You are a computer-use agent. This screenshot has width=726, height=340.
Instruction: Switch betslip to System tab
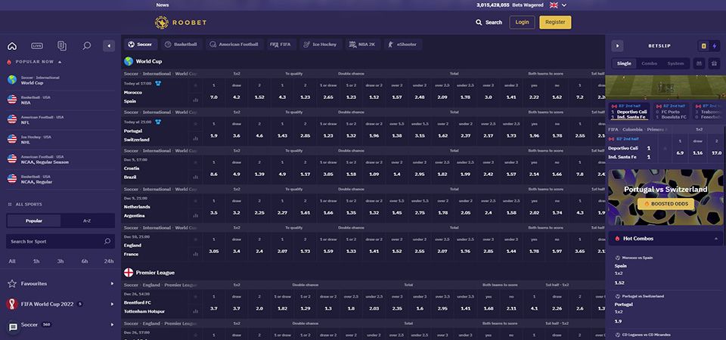pos(675,63)
